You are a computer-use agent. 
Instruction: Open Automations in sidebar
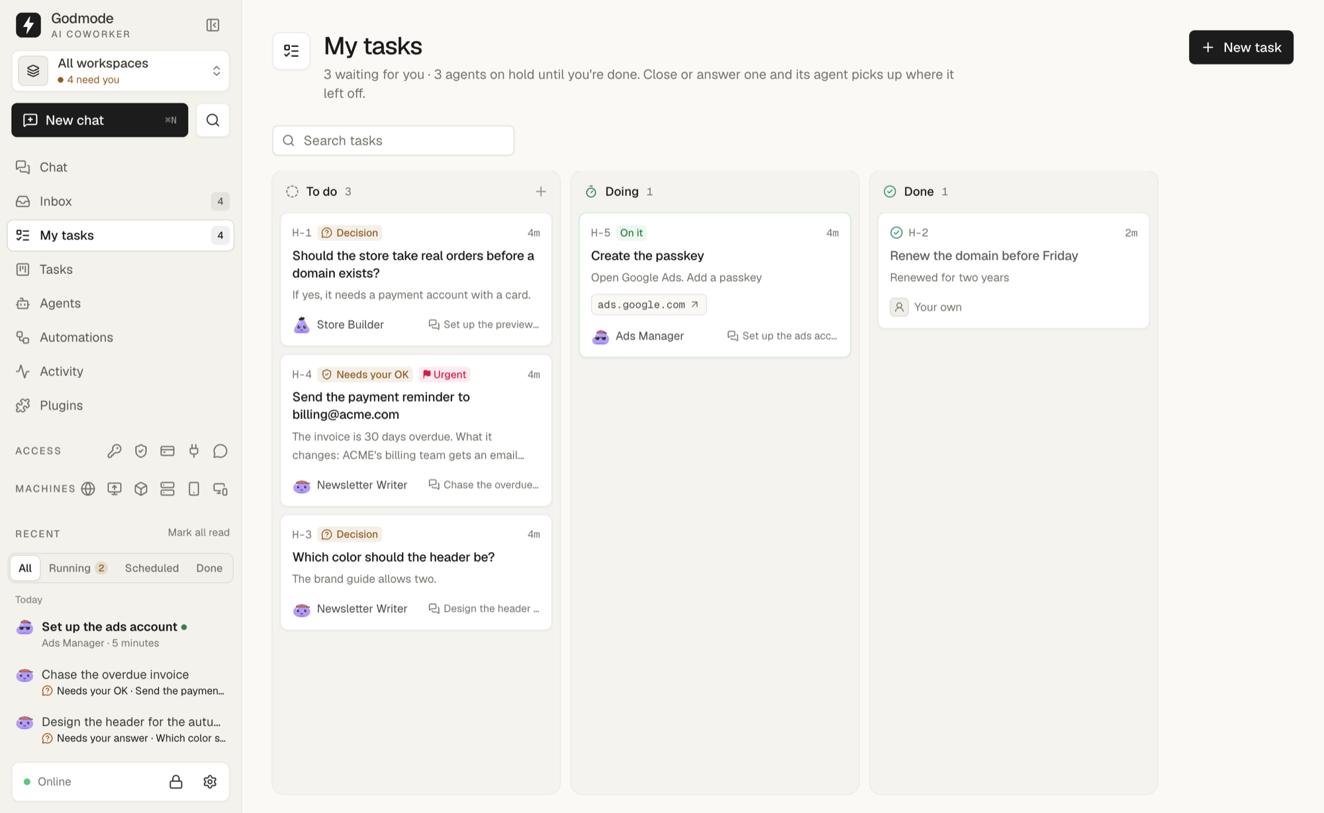[120, 337]
